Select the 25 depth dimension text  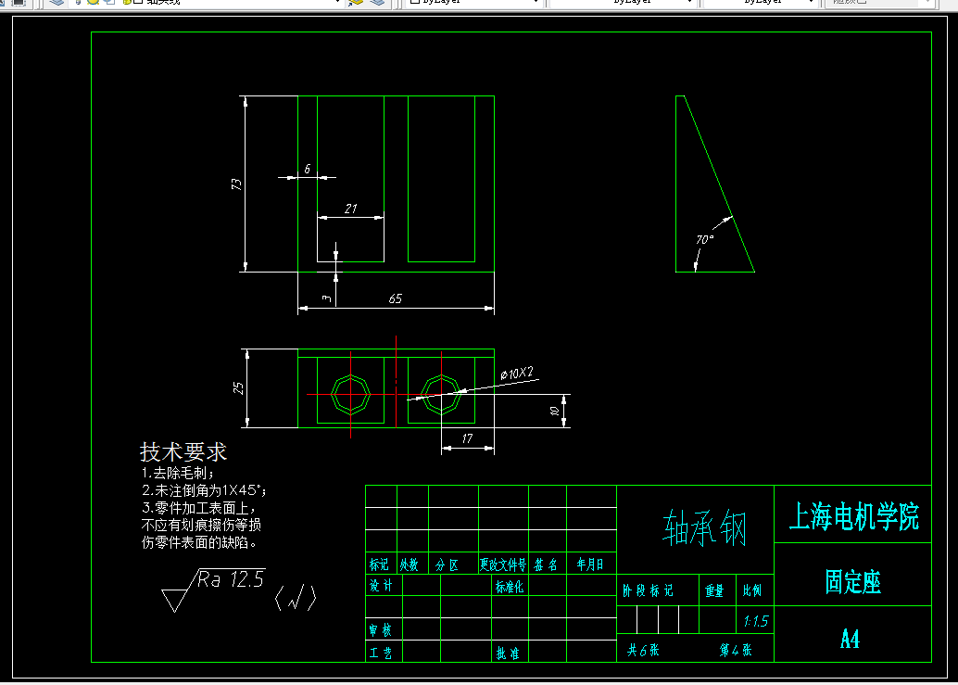(238, 388)
